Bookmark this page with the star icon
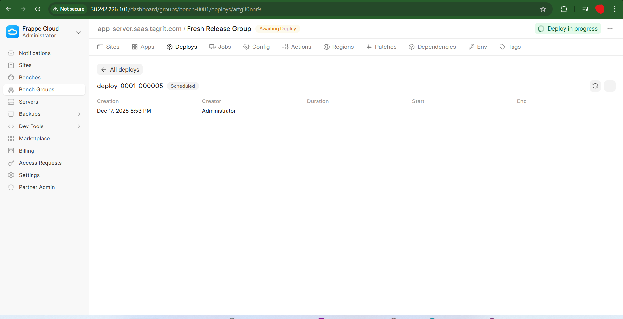Viewport: 623px width, 319px height. click(x=543, y=9)
